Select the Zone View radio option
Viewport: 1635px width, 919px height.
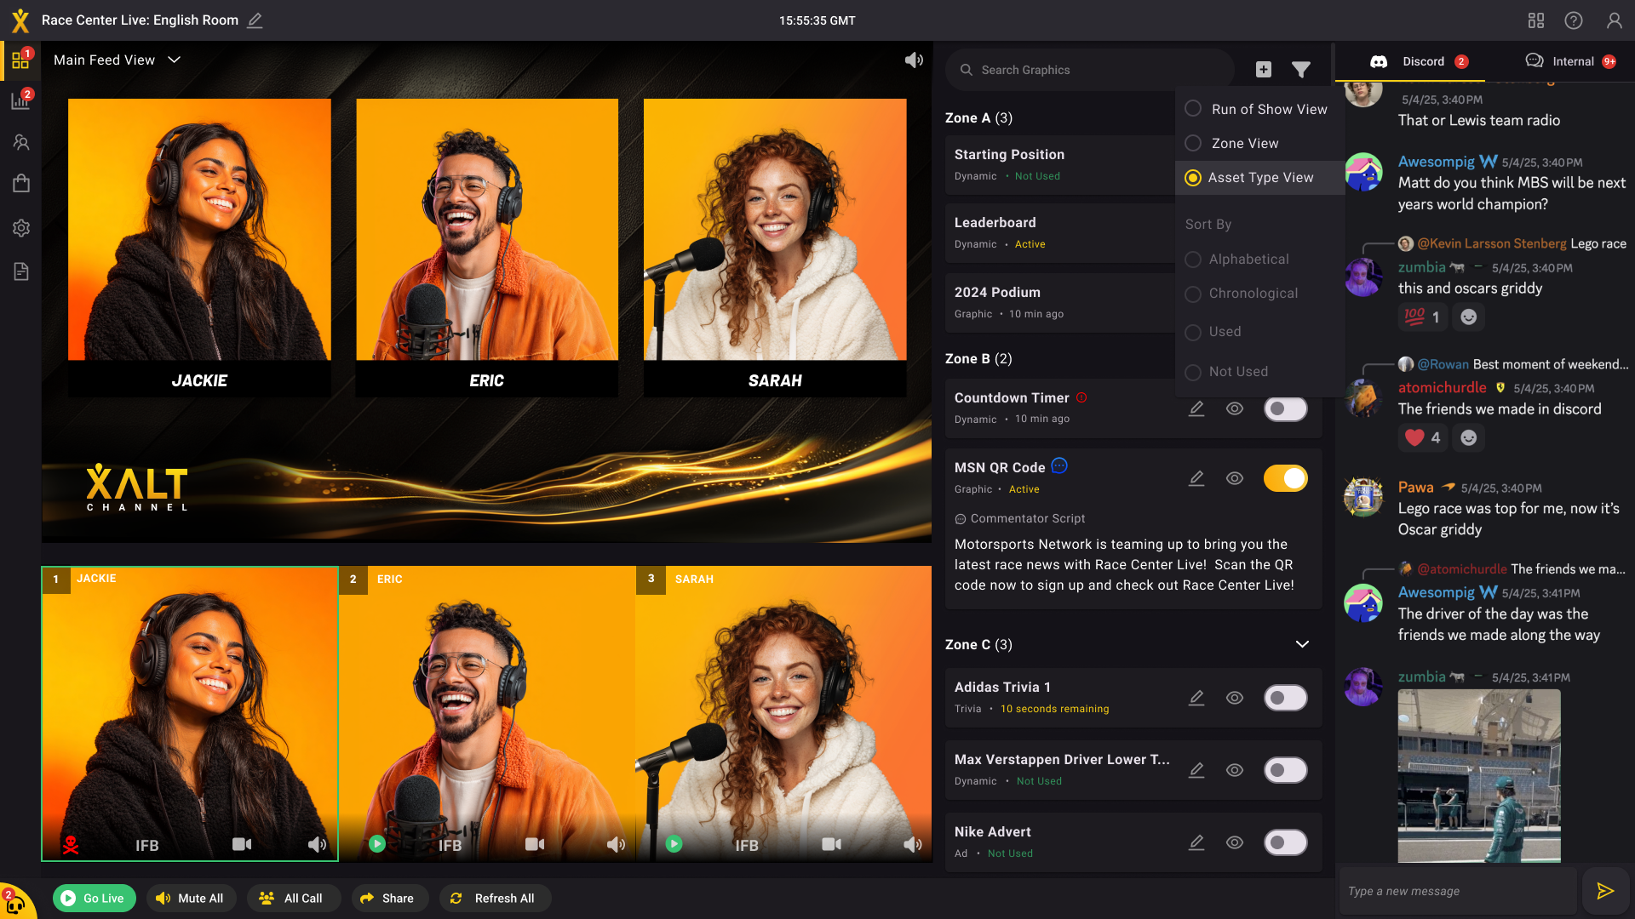click(1193, 143)
